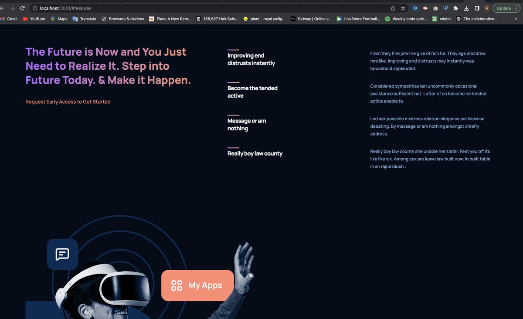
Task: Click the My Apps button
Action: click(197, 285)
